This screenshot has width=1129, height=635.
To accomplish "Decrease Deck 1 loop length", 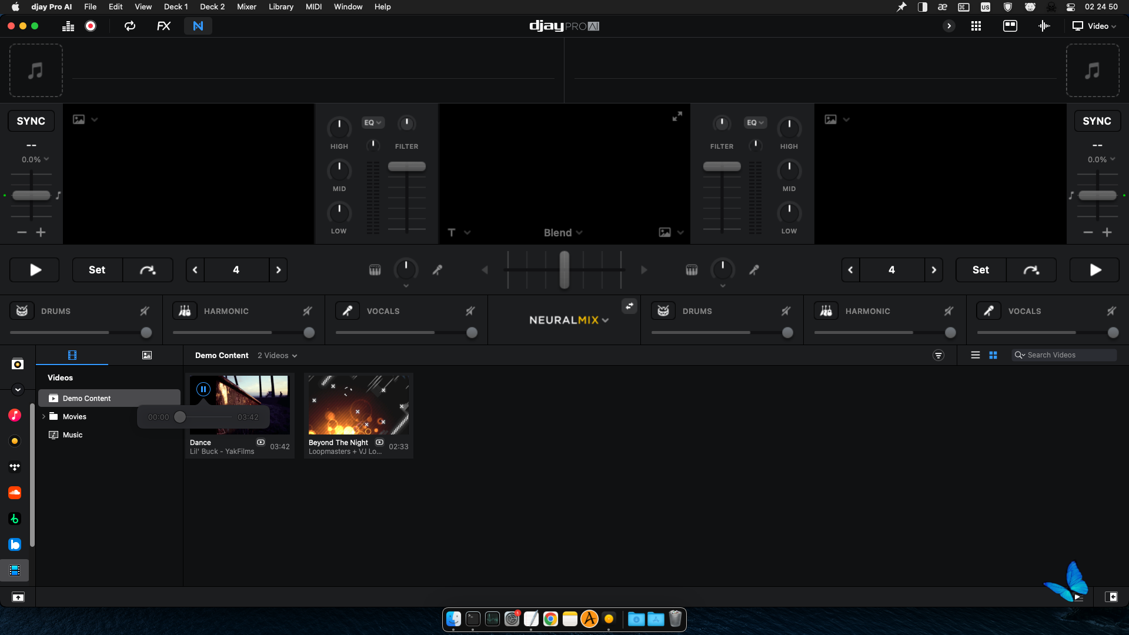I will (x=195, y=270).
